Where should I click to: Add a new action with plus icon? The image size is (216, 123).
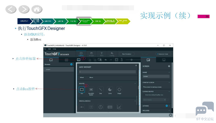[167, 106]
